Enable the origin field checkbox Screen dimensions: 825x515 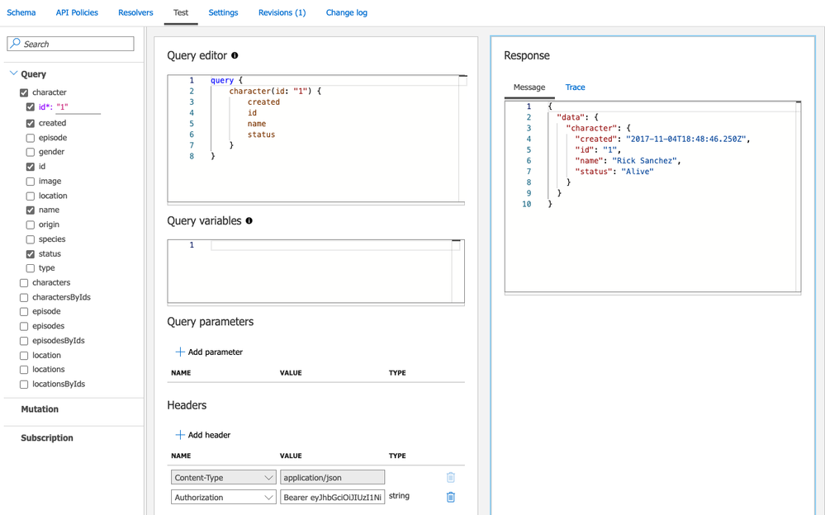click(30, 224)
